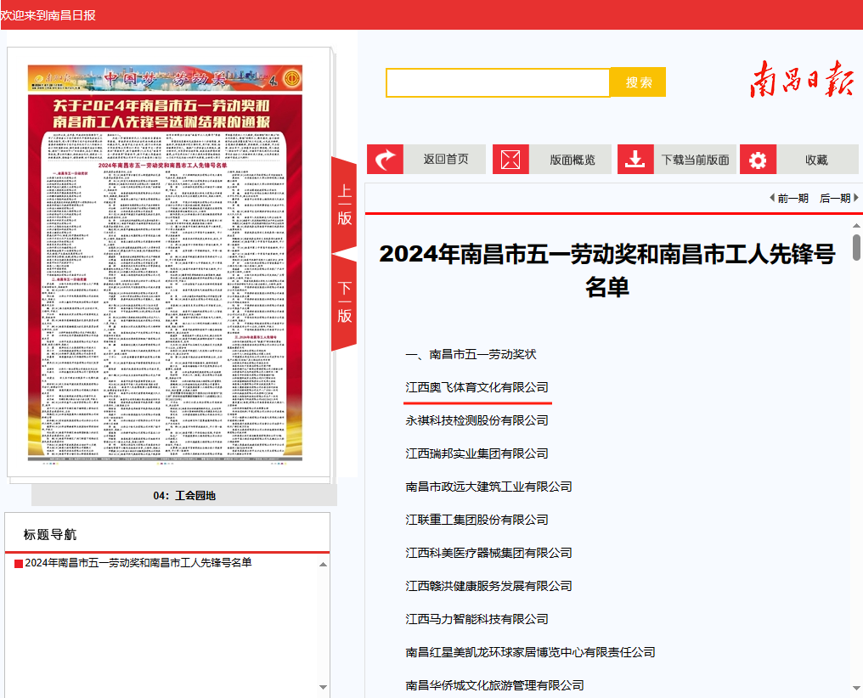Click the red square bullet in 标题导航
The image size is (863, 698).
pyautogui.click(x=19, y=563)
